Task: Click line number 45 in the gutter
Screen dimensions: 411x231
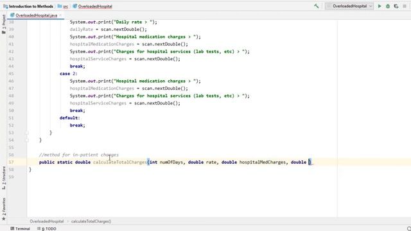Action: point(11,74)
